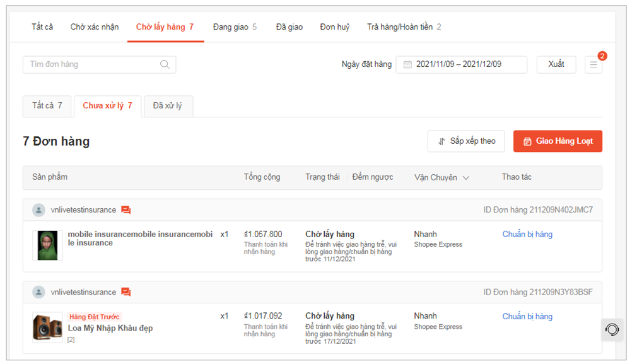
Task: Click Chuẩn bị hàng for mobile insurance order
Action: coord(527,234)
